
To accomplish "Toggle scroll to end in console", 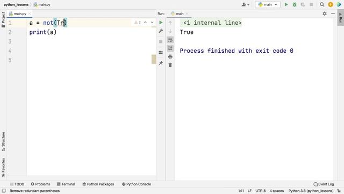I will (x=170, y=48).
